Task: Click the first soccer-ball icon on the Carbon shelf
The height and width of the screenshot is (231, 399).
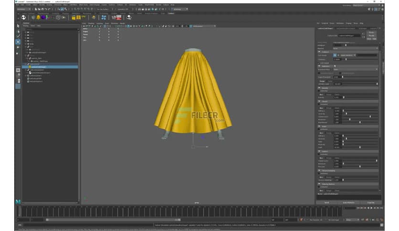Action: click(23, 18)
